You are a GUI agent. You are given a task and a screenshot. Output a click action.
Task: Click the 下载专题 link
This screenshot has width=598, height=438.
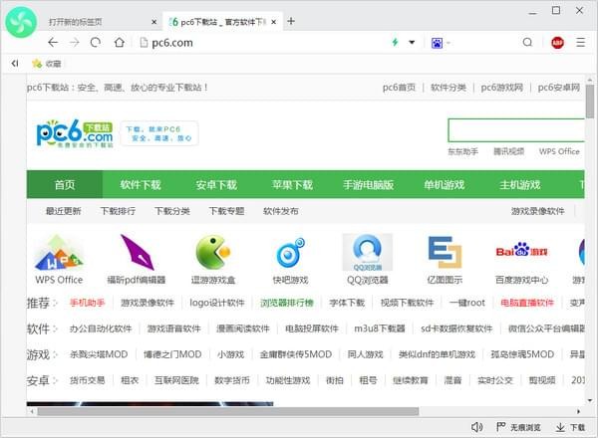[226, 211]
